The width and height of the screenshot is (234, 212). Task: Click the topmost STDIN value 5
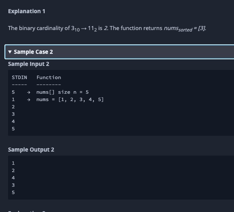point(13,92)
